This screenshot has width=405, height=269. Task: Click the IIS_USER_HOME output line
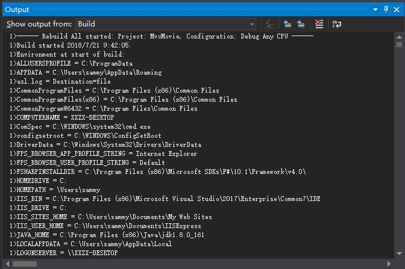[105, 226]
